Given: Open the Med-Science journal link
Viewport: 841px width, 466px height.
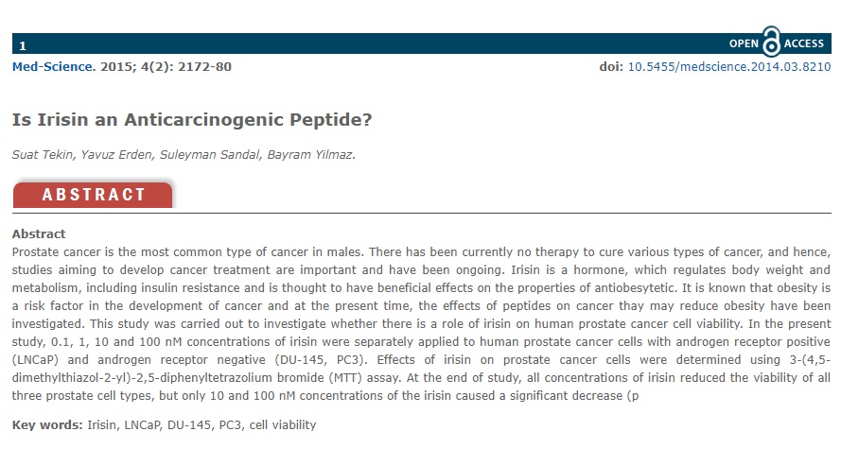Looking at the screenshot, I should 53,67.
